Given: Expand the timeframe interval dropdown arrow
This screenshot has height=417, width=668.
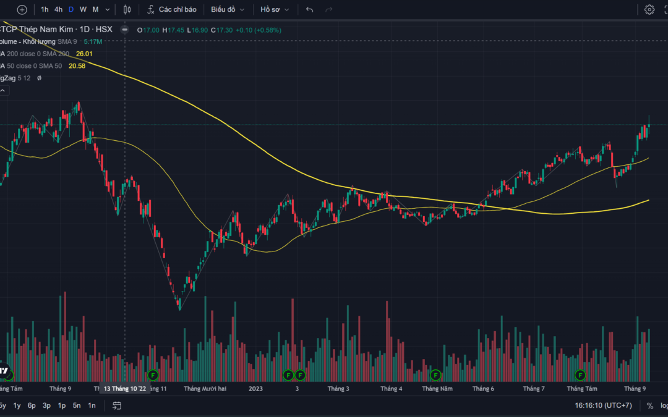Looking at the screenshot, I should (x=108, y=9).
